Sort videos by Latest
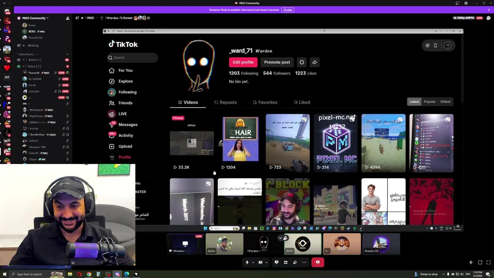This screenshot has width=494, height=278. [414, 102]
